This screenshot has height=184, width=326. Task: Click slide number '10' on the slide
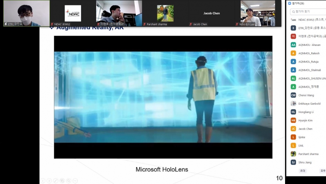(279, 178)
